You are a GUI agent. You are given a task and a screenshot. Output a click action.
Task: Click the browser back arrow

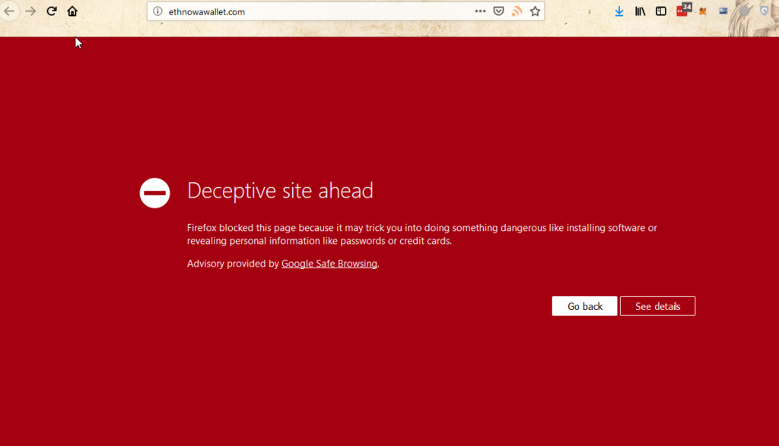10,11
